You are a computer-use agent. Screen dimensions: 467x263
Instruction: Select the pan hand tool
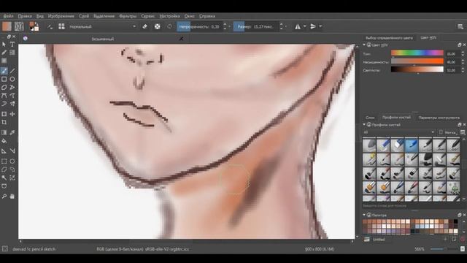click(x=12, y=197)
